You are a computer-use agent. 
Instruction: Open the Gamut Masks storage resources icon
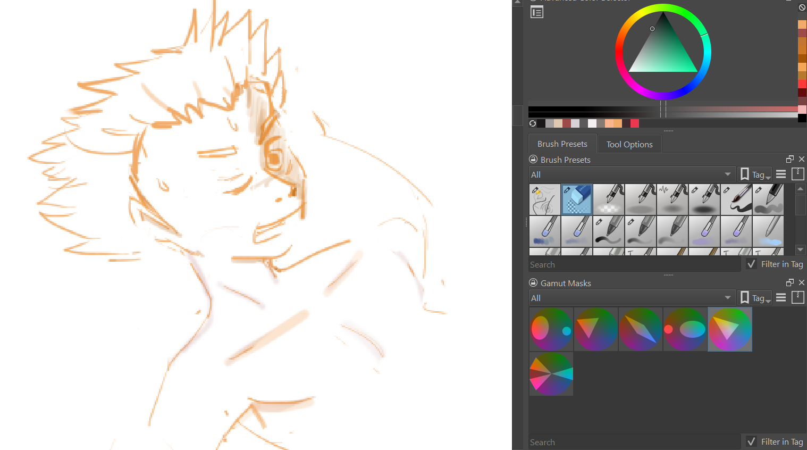798,297
